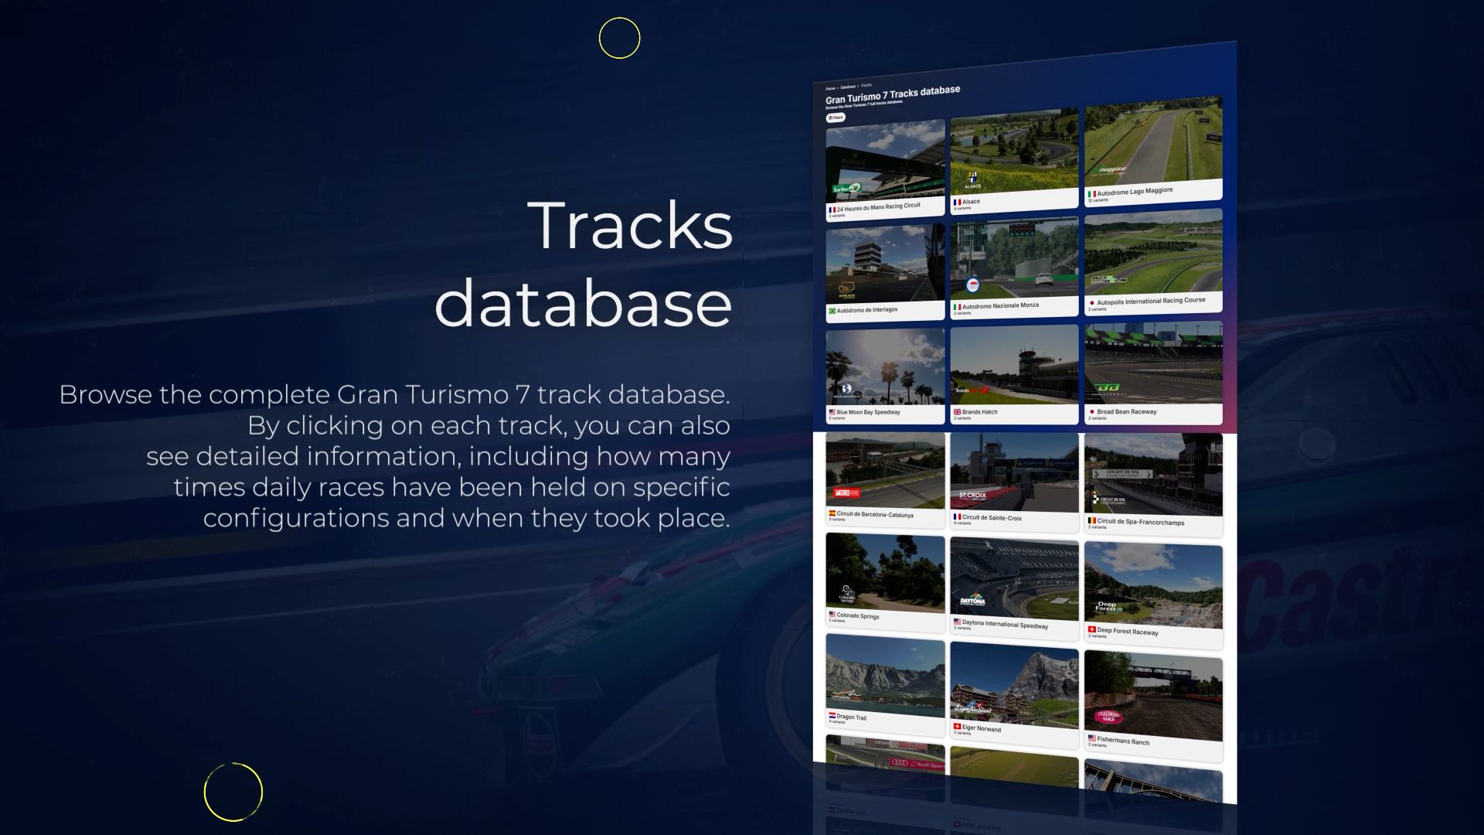Open Blue Moon Bay Speedway thumbnail

885,367
